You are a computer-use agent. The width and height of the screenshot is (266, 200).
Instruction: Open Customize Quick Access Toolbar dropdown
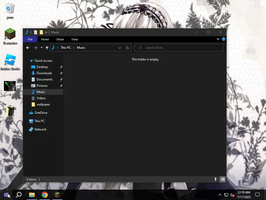(x=46, y=32)
